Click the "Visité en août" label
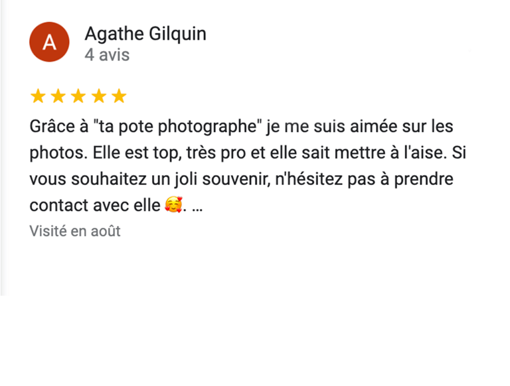 click(x=75, y=231)
